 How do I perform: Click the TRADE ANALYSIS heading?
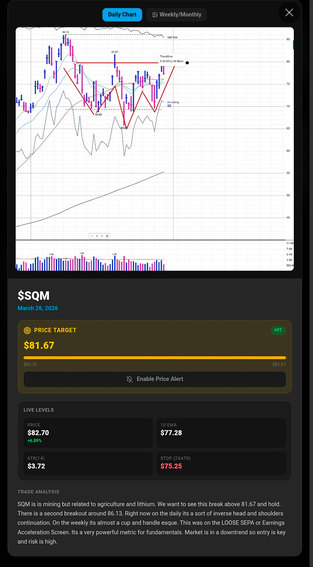pos(38,492)
